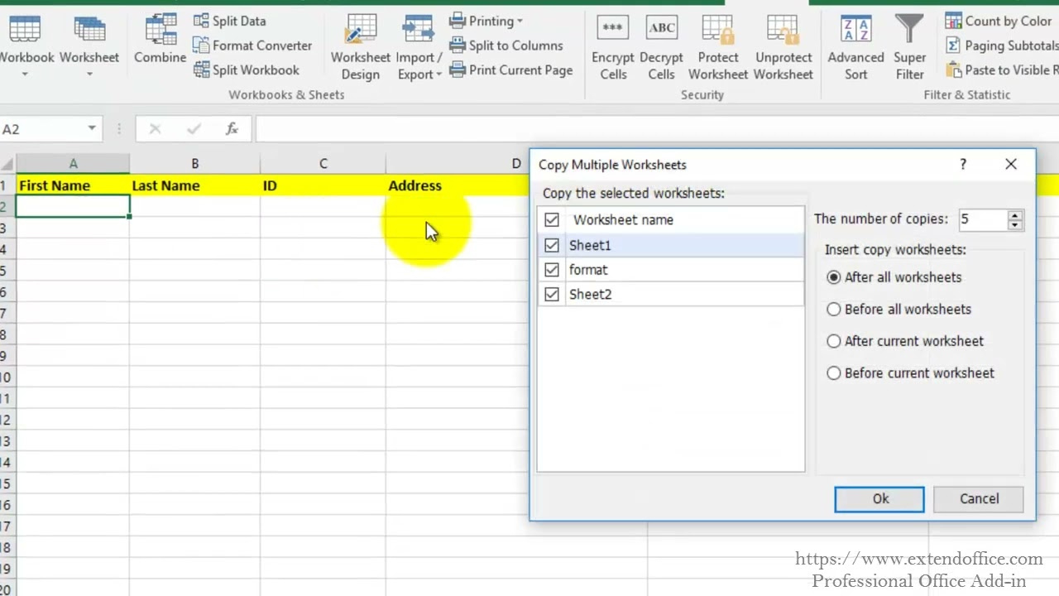
Task: Increase the number of copies stepper
Action: point(1015,215)
